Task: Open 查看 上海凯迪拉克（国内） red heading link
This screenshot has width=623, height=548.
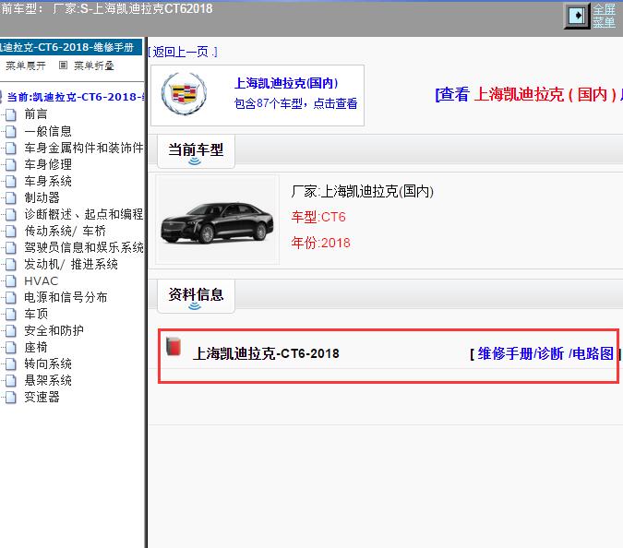Action: click(529, 94)
